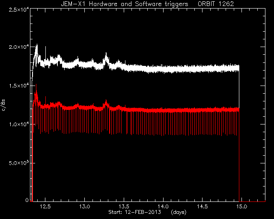Click the 12.5 x-axis tick label

(45, 207)
